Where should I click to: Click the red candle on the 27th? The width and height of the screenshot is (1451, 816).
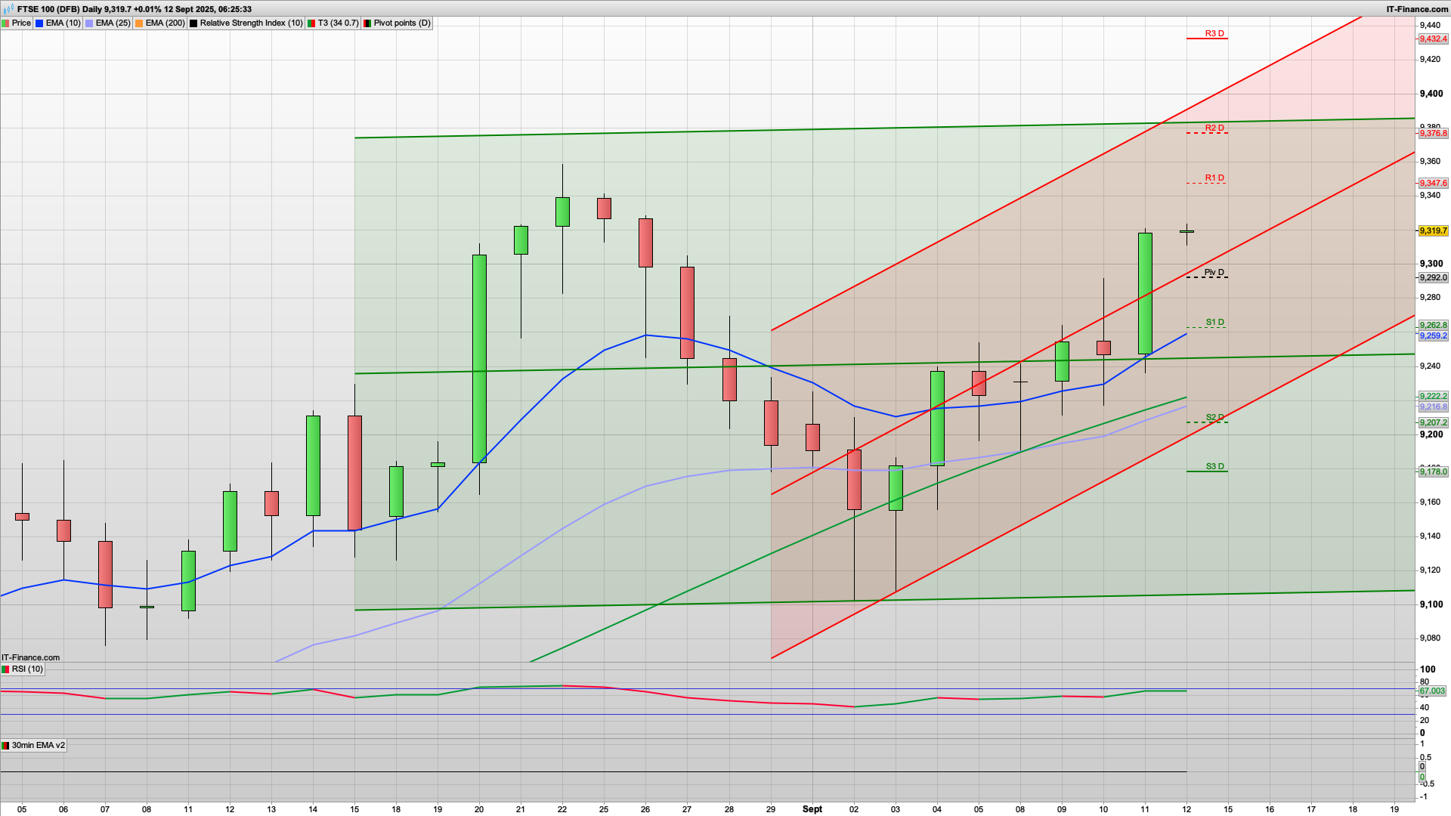[x=687, y=313]
